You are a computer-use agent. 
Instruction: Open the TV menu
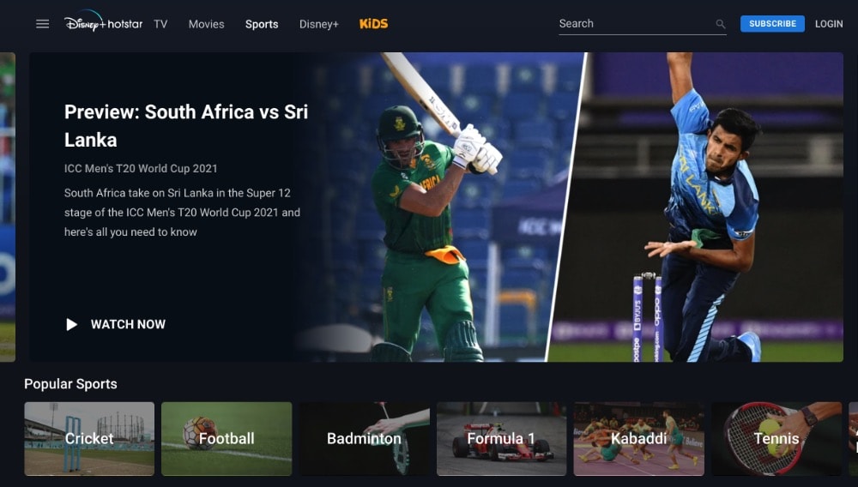click(x=160, y=24)
